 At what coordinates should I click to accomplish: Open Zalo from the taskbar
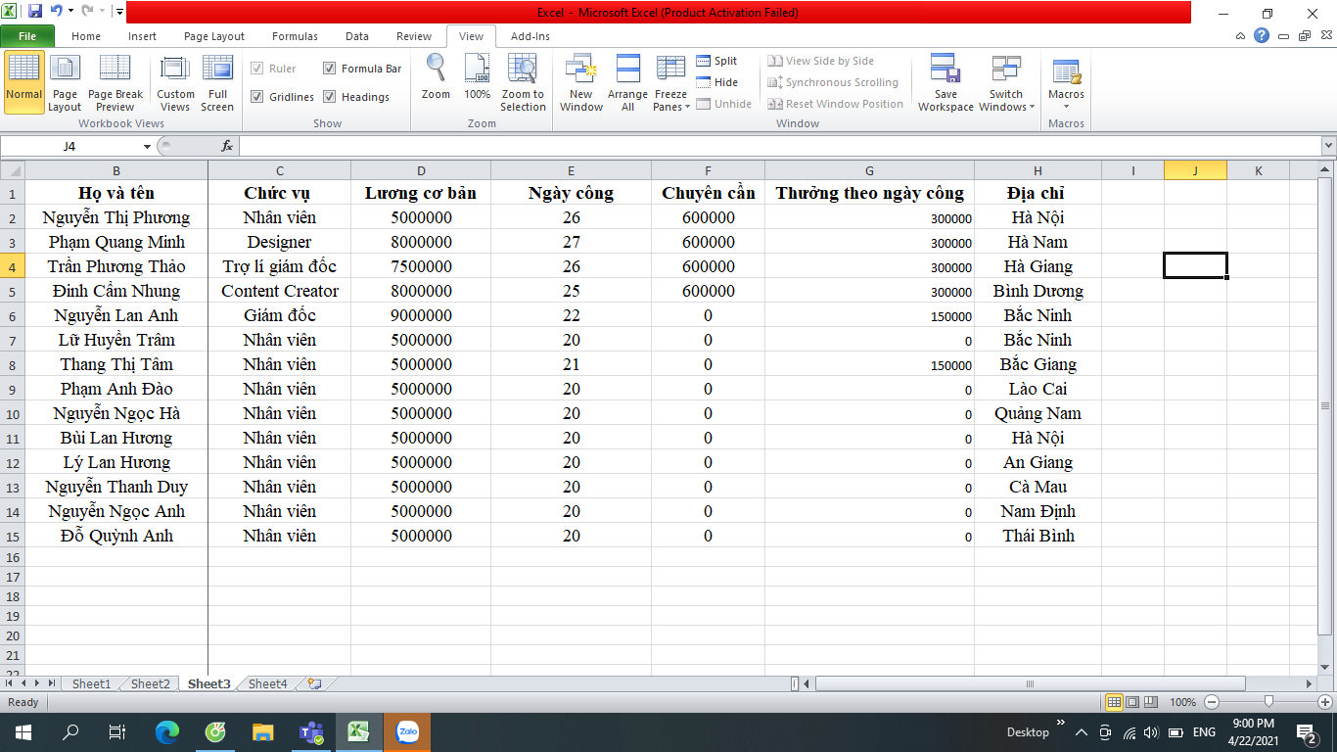(407, 731)
